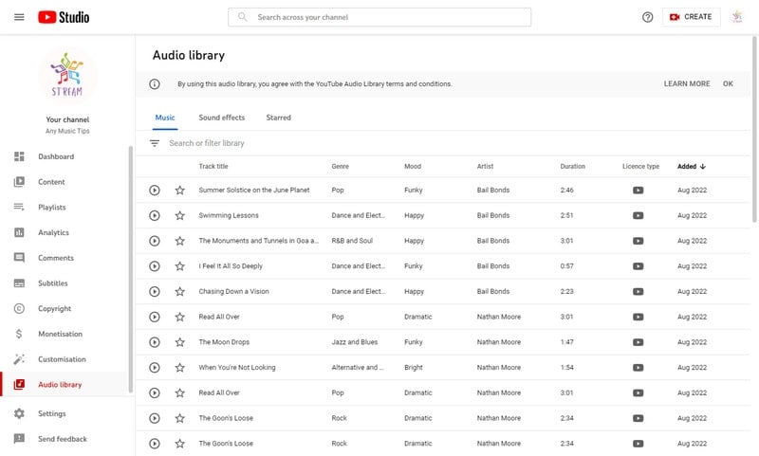Viewport: 759px width, 456px height.
Task: Sort by the Added column header
Action: tap(692, 166)
